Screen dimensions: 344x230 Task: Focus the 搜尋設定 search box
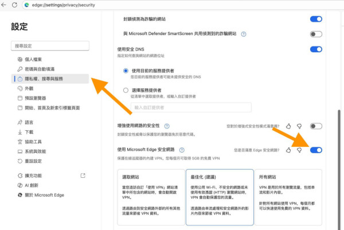click(50, 46)
